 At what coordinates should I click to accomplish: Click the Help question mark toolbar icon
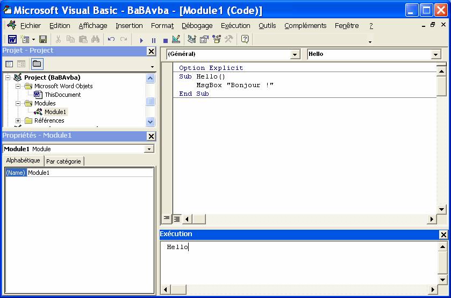tap(245, 39)
